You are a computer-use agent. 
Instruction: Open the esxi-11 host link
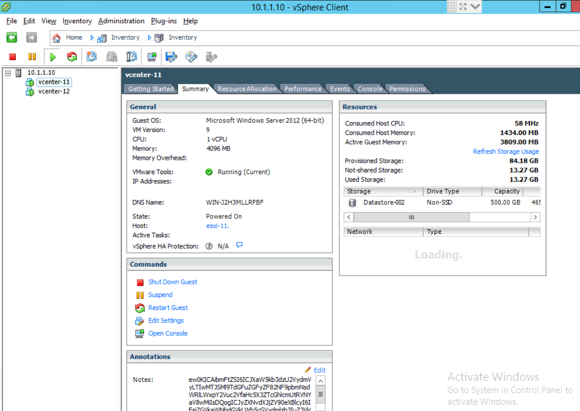click(x=217, y=226)
